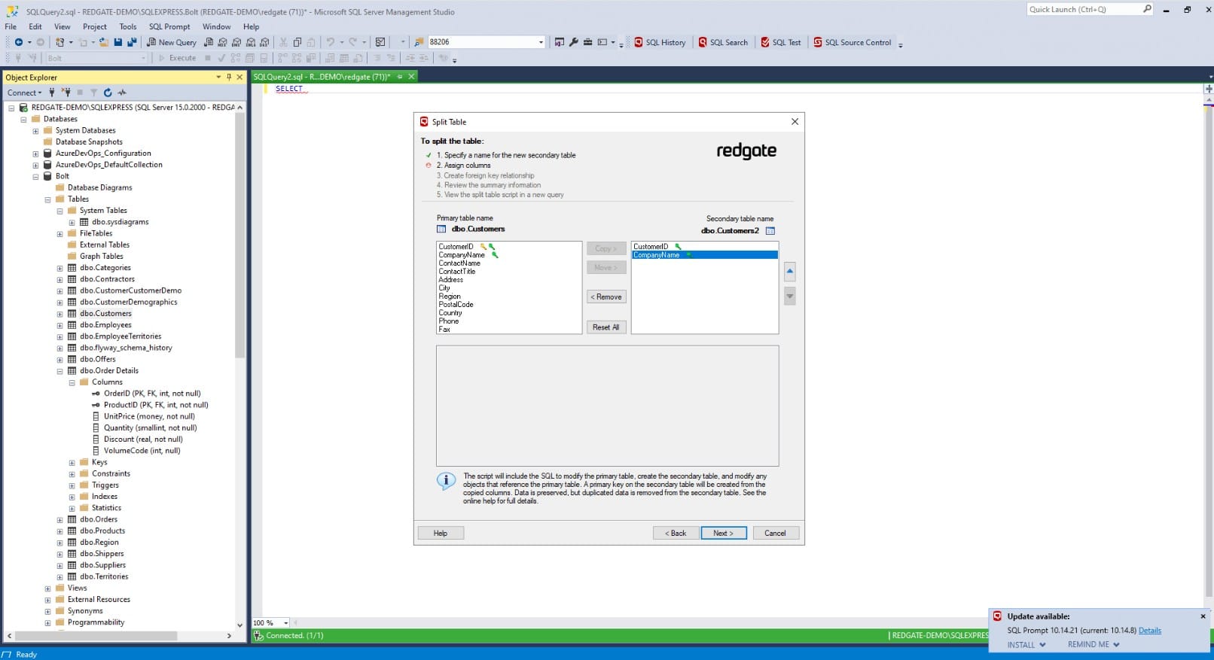Click the secondary table name edit icon
The height and width of the screenshot is (660, 1214).
(x=770, y=231)
